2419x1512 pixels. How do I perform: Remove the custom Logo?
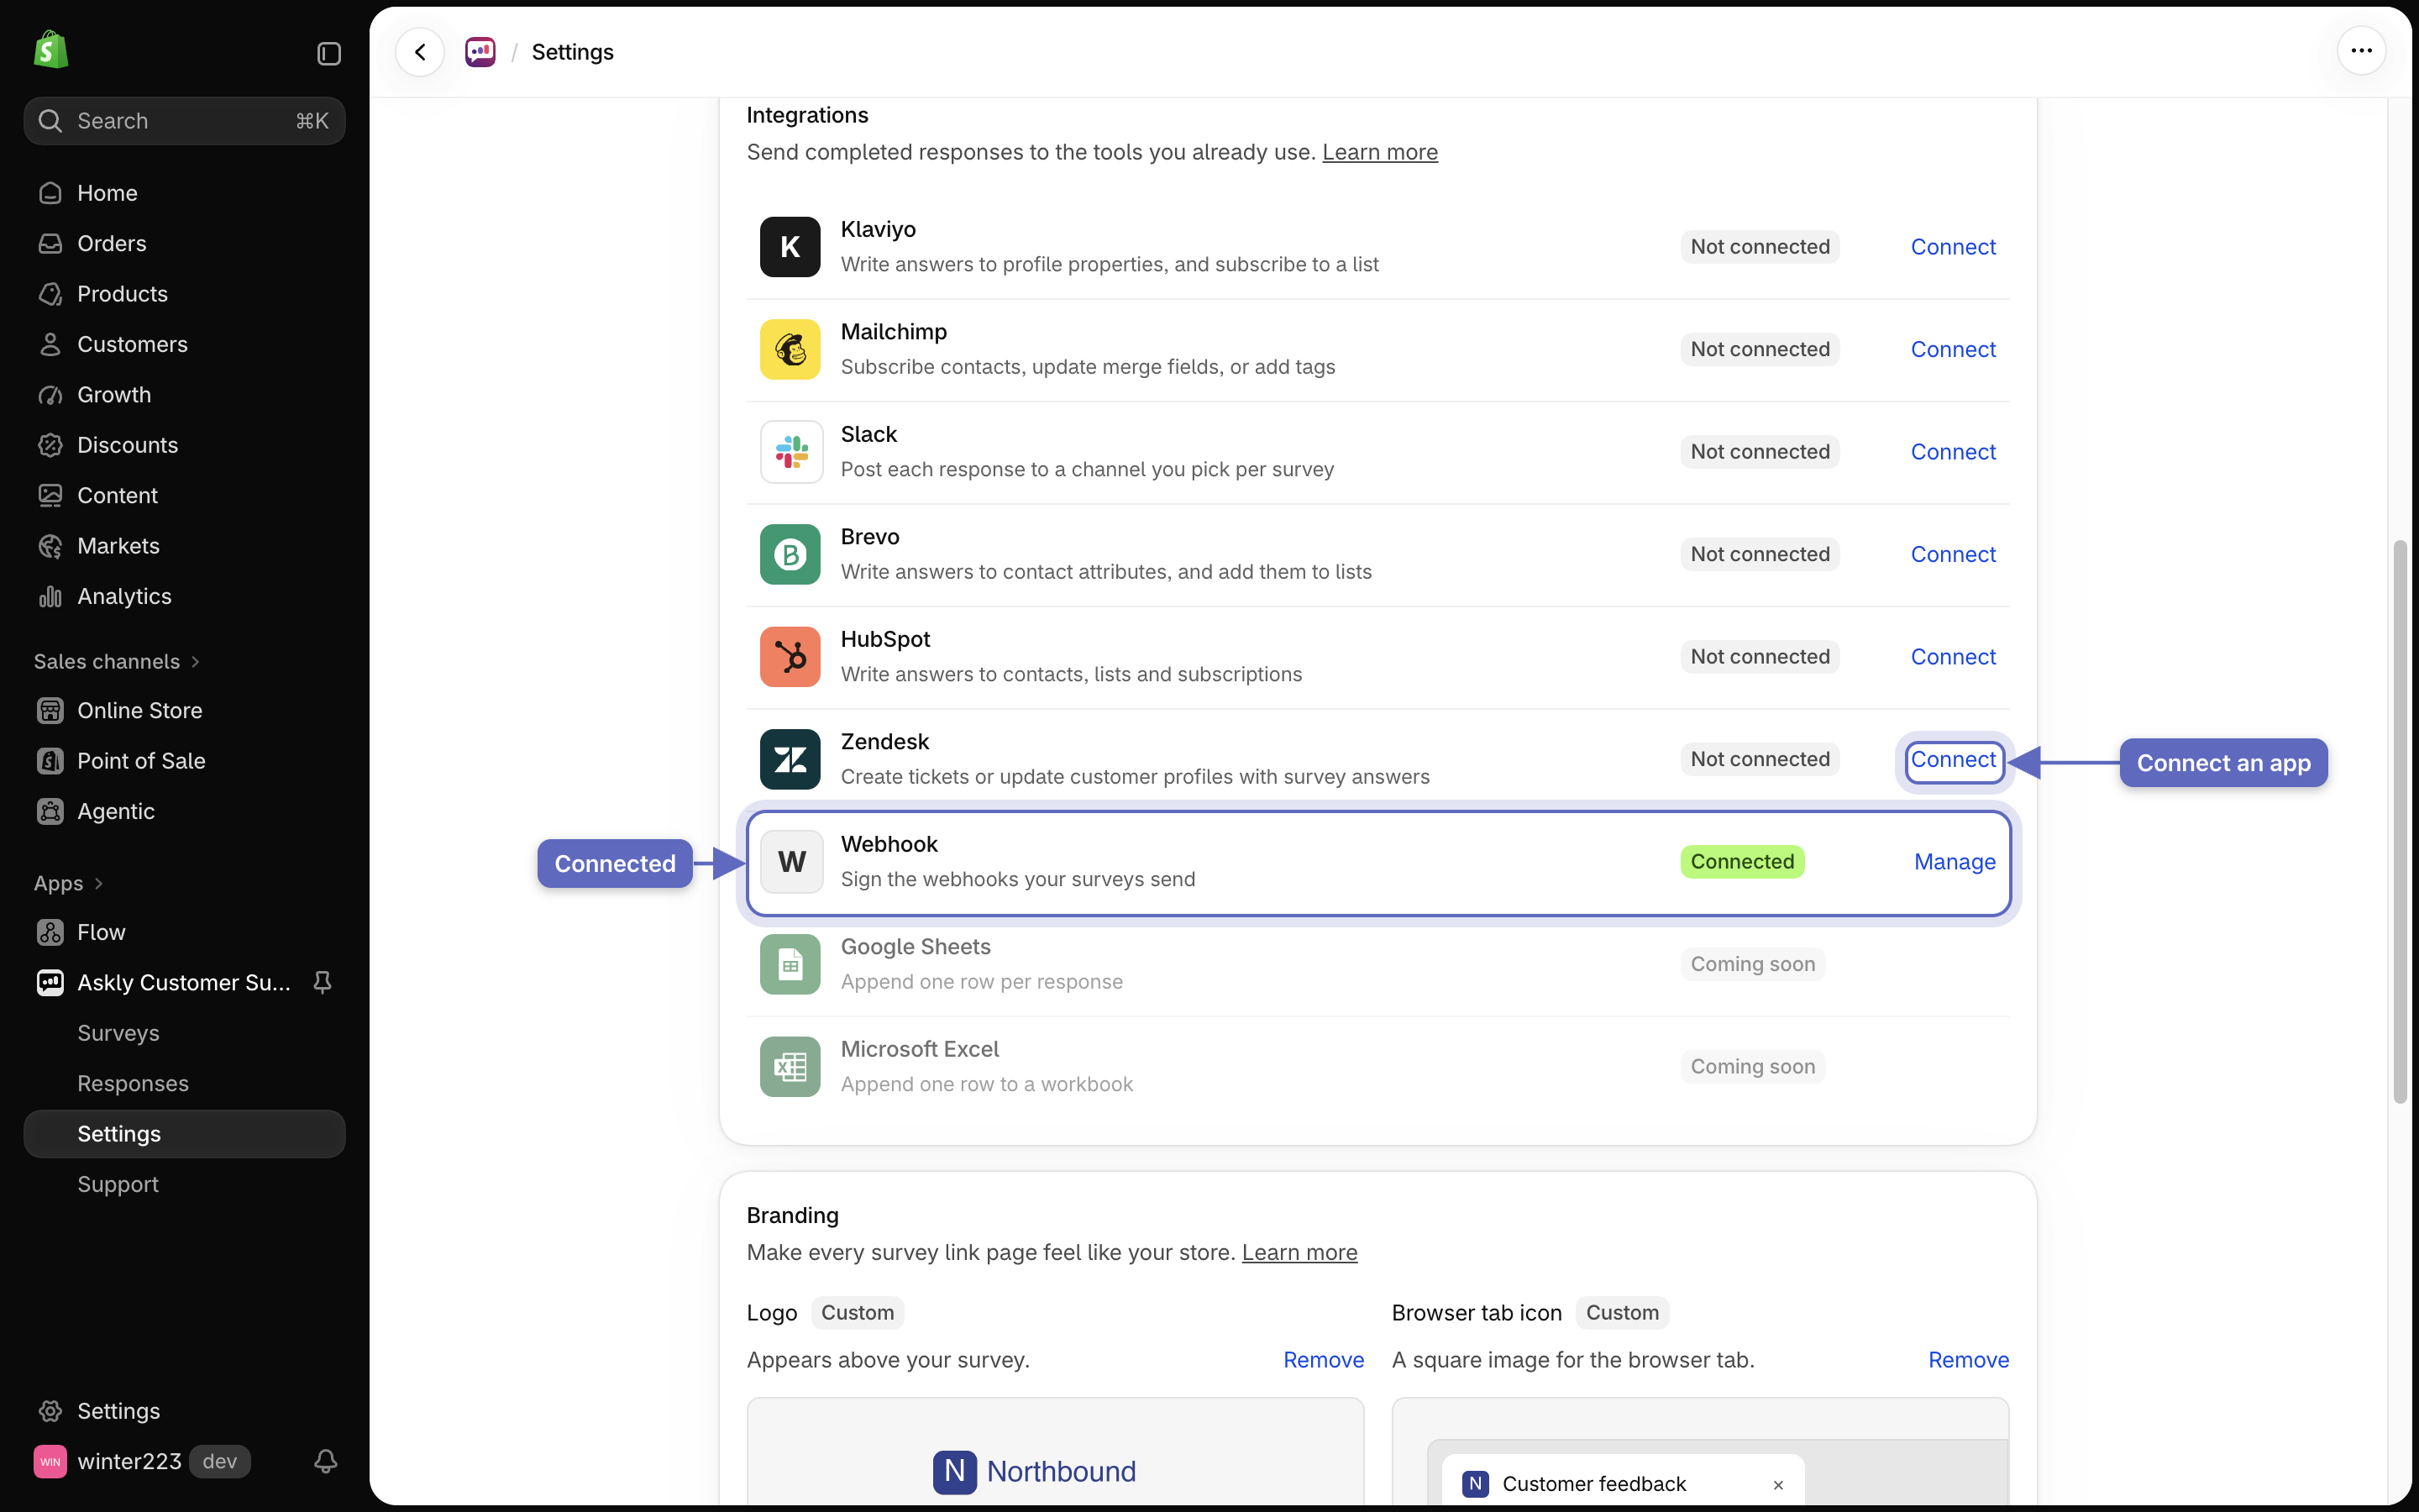[x=1322, y=1360]
